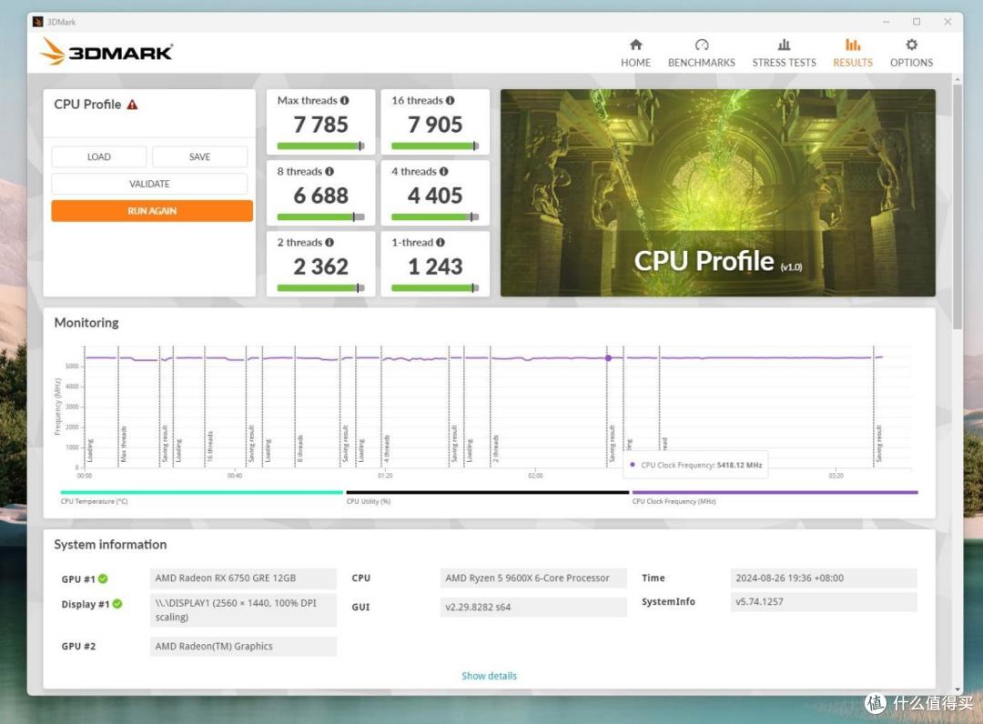The height and width of the screenshot is (724, 983).
Task: Click the 16 threads score bar
Action: click(x=435, y=146)
